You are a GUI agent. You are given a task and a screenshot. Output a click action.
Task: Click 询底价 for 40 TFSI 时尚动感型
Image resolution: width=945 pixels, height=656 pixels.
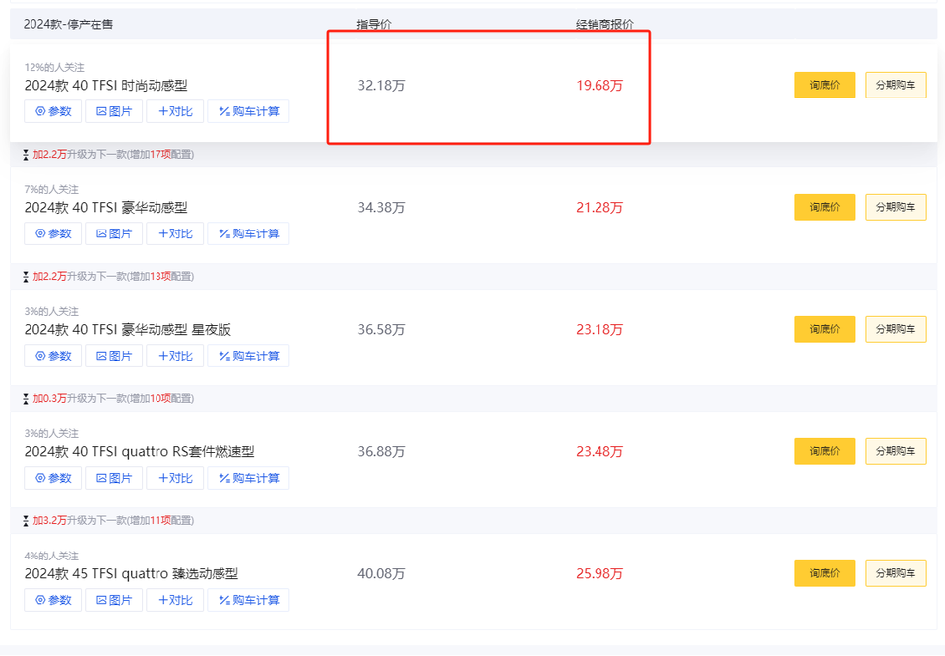tap(825, 86)
